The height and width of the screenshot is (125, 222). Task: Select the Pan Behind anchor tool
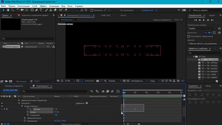point(27,10)
